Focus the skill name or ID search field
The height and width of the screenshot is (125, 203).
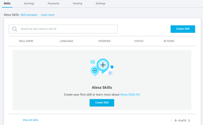63,29
